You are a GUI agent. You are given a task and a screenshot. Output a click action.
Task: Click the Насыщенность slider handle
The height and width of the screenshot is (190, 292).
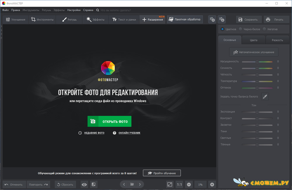(x=257, y=62)
